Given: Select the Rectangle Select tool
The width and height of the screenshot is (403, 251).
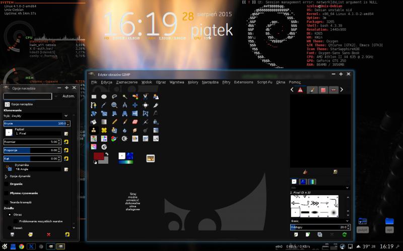Looking at the screenshot, I should 94,96.
